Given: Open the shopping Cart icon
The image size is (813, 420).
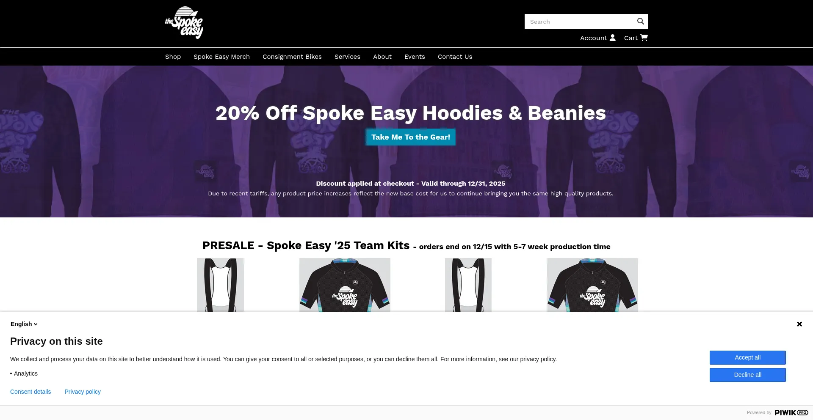Looking at the screenshot, I should (644, 38).
